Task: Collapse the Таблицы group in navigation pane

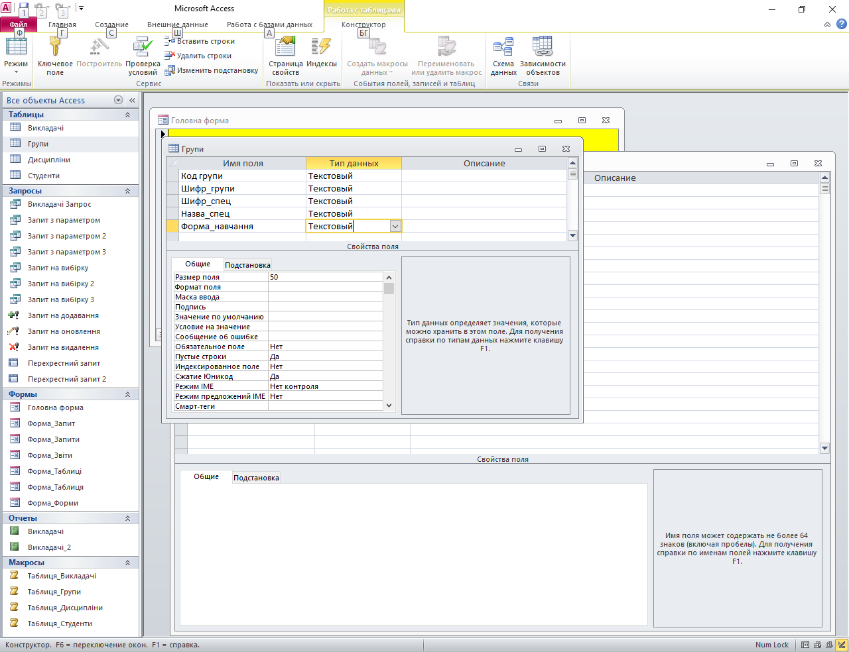Action: [x=128, y=115]
